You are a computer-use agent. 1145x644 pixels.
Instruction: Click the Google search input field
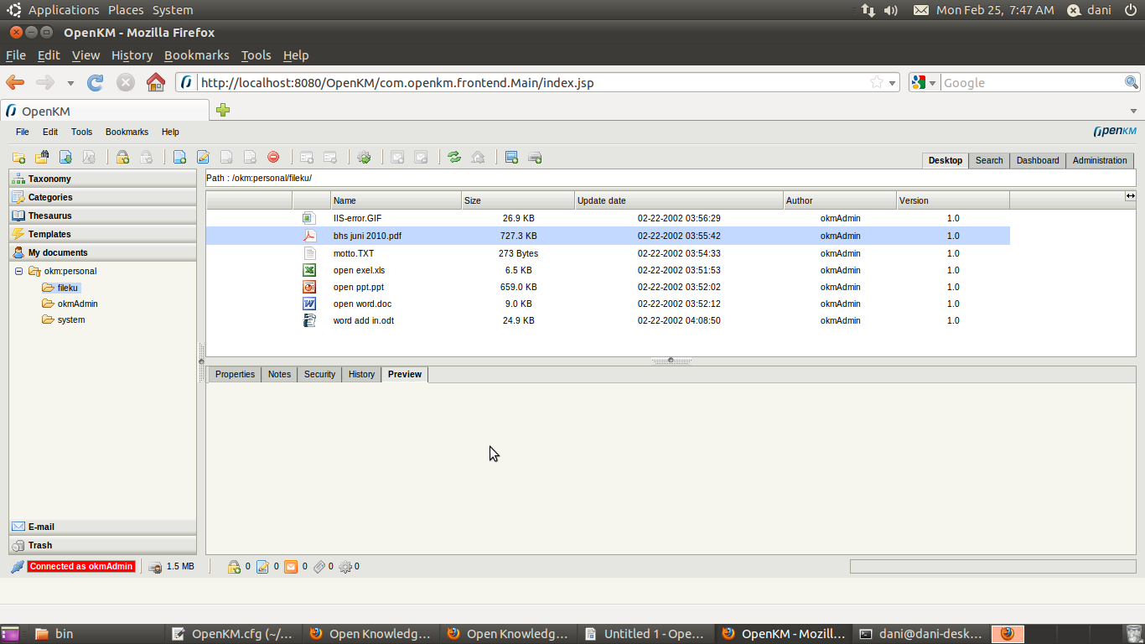pos(1031,83)
